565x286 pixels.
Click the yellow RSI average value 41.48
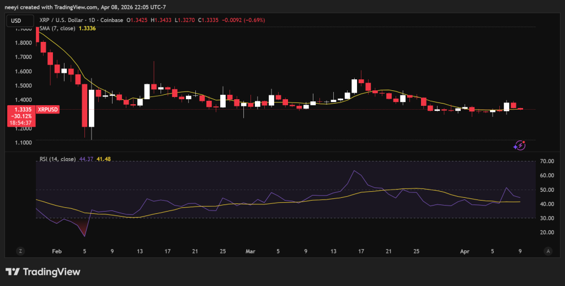coord(103,159)
